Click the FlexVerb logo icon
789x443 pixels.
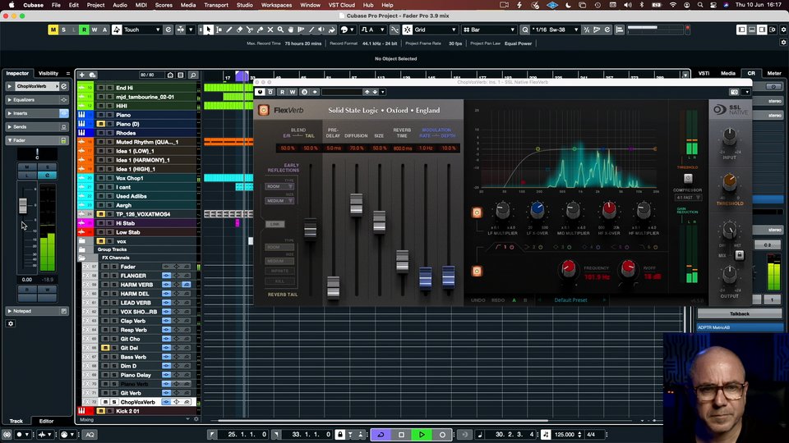pyautogui.click(x=264, y=110)
